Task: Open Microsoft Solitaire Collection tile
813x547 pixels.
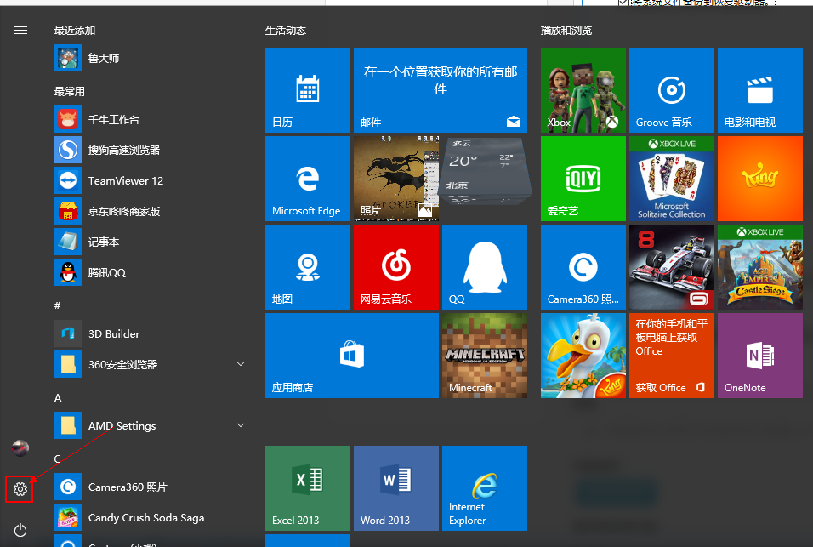Action: point(672,179)
